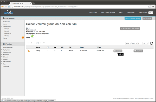The height and width of the screenshot is (102, 156).
Task: Click Add New Volume Group button
Action: click(130, 28)
